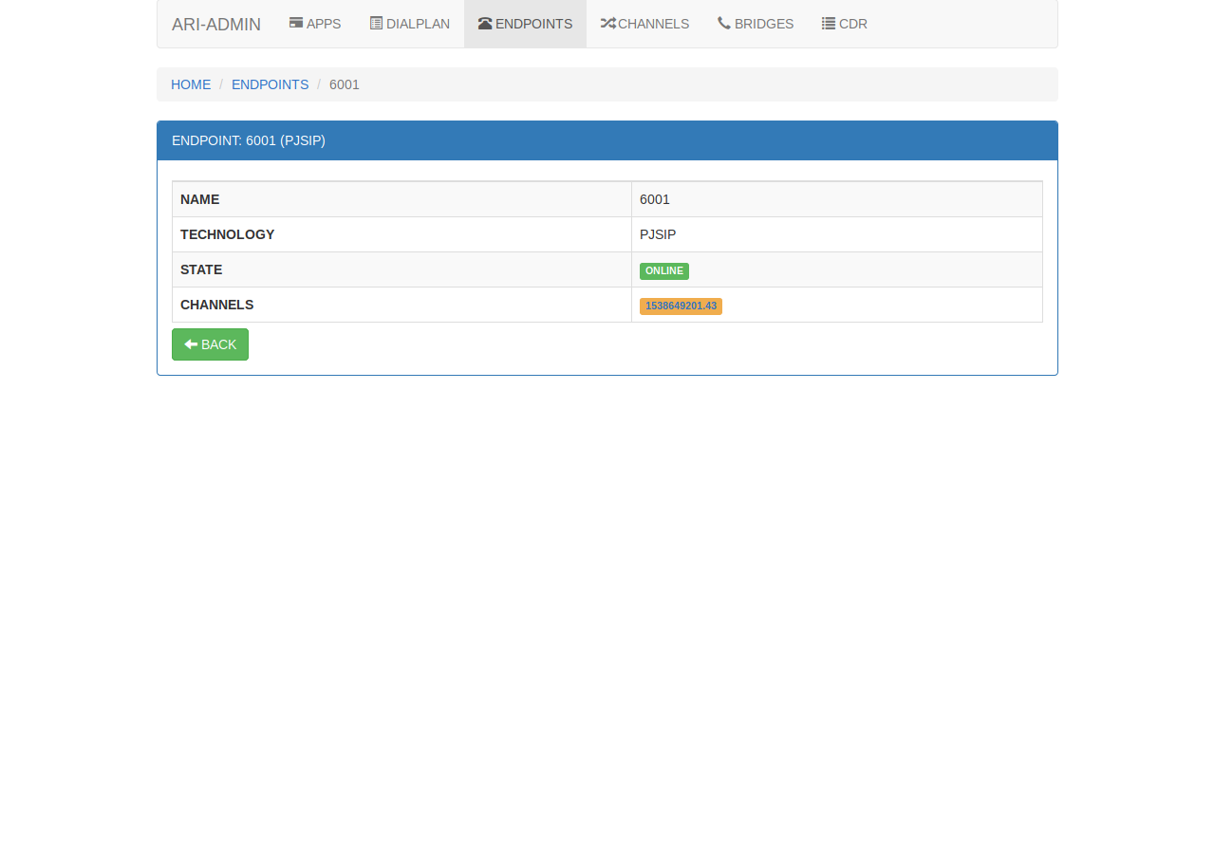This screenshot has width=1214, height=854.
Task: Click the 6001 breadcrumb text
Action: click(345, 84)
